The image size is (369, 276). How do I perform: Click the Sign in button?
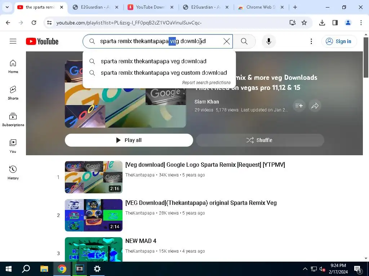pos(339,41)
